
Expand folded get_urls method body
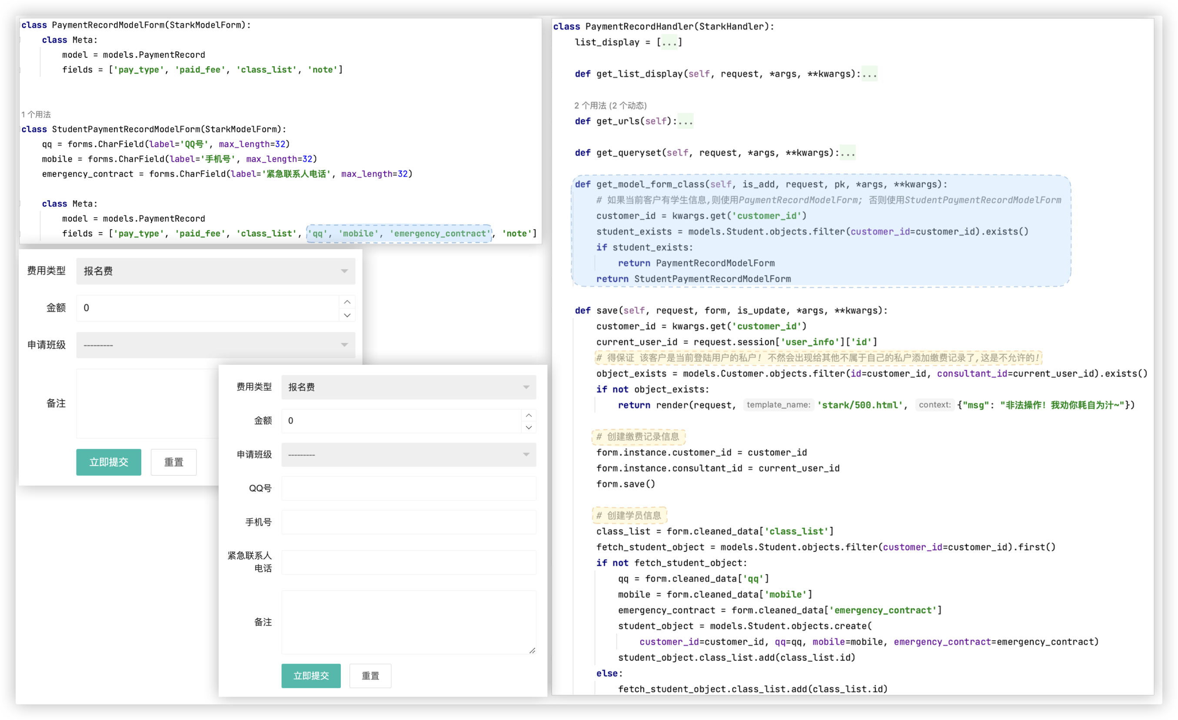click(x=685, y=121)
